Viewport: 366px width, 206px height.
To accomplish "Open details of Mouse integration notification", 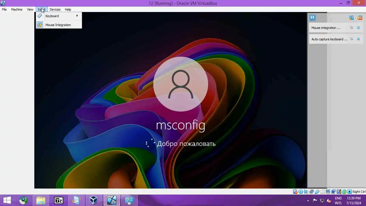I will 352,28.
